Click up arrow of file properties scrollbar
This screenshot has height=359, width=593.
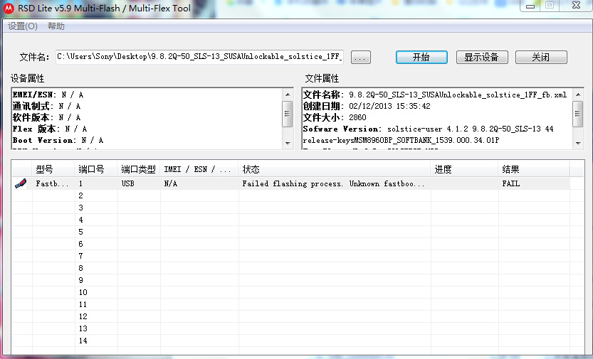point(578,95)
